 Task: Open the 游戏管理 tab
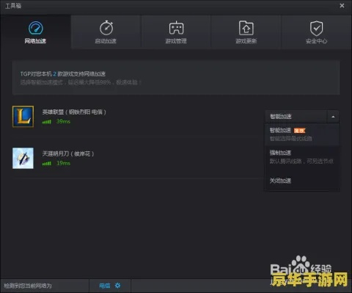176,32
